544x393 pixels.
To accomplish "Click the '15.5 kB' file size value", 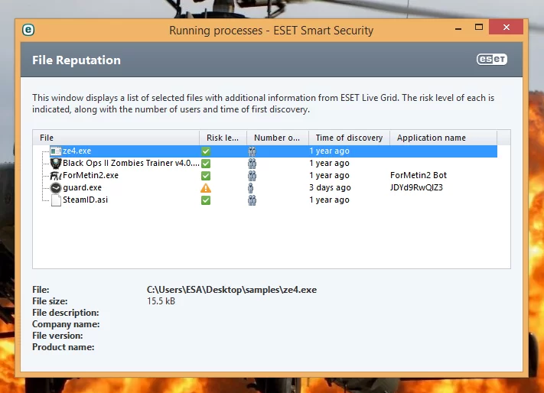I will 161,301.
